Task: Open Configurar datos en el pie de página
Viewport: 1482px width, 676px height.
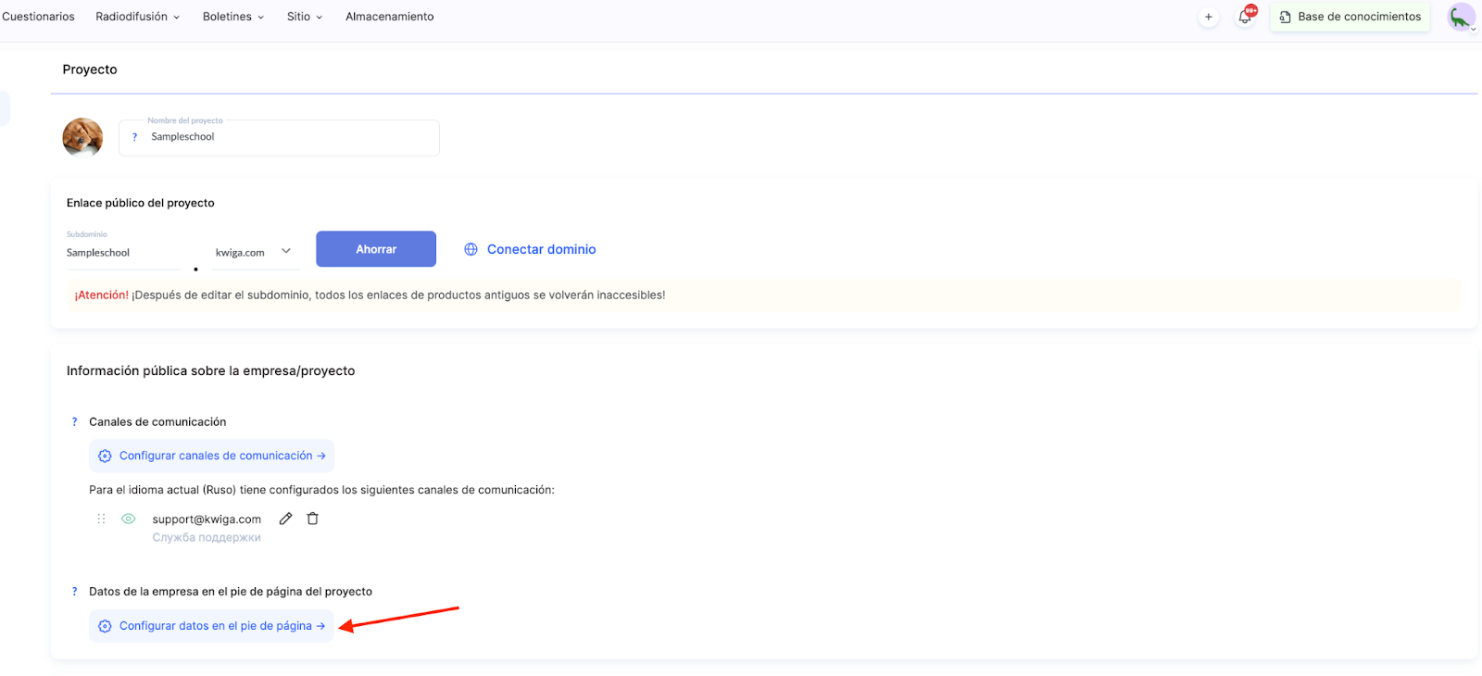Action: coord(211,626)
